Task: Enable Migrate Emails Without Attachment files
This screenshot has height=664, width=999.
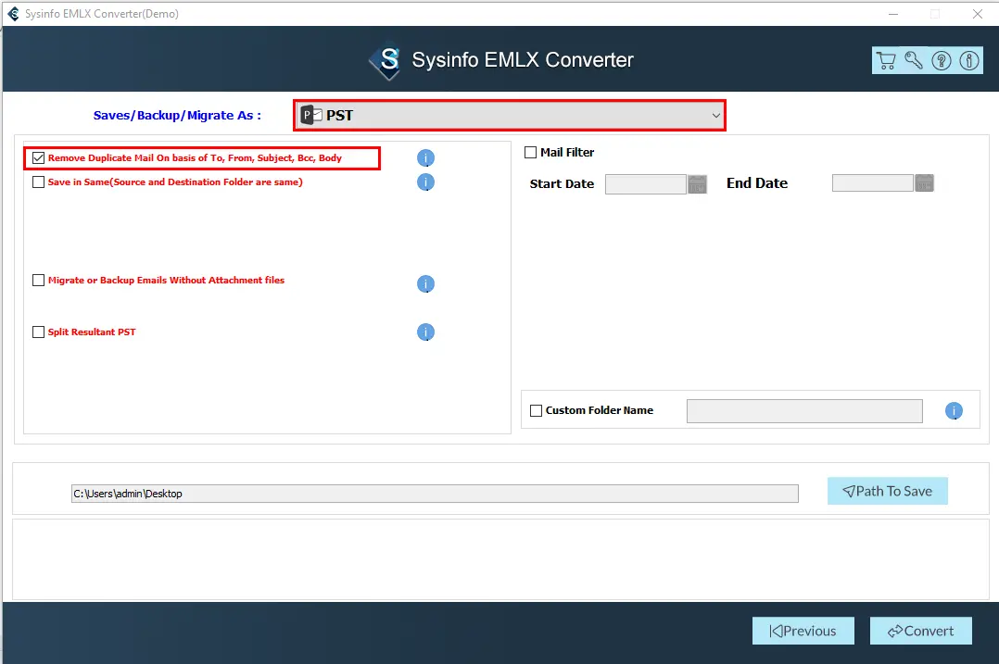Action: pos(38,280)
